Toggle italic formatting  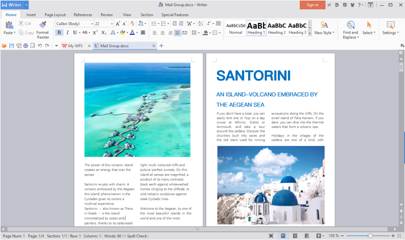tap(67, 33)
